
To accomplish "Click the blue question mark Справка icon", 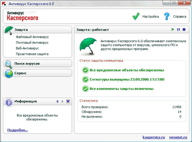I will click(167, 16).
